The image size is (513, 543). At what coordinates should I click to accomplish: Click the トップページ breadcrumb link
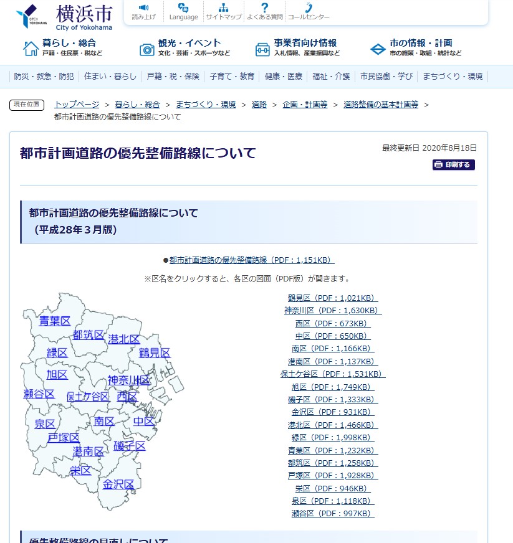click(77, 105)
